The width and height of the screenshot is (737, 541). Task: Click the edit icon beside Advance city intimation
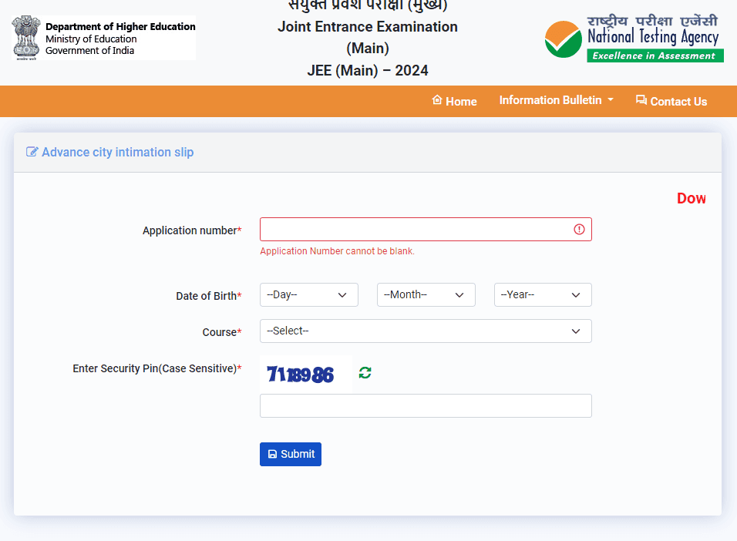32,152
